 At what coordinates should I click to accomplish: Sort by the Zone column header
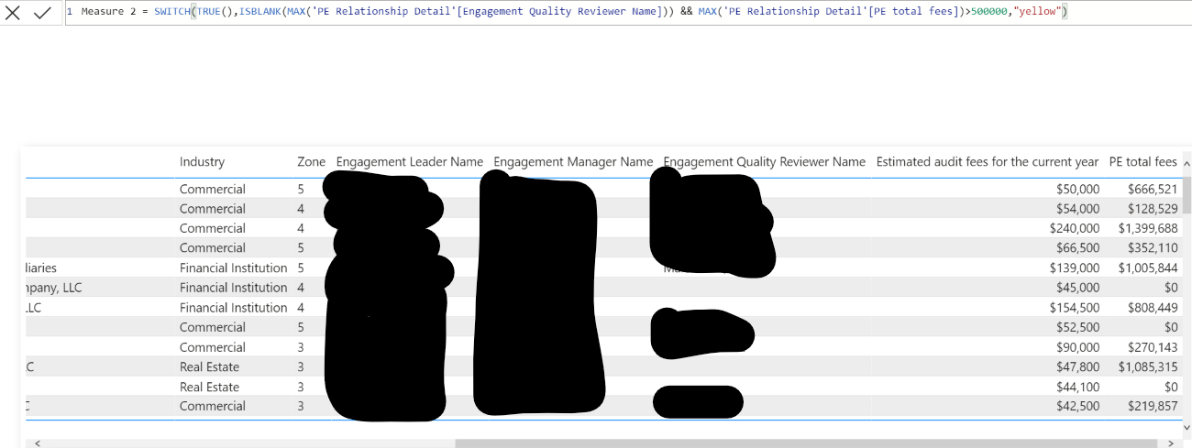[x=311, y=162]
